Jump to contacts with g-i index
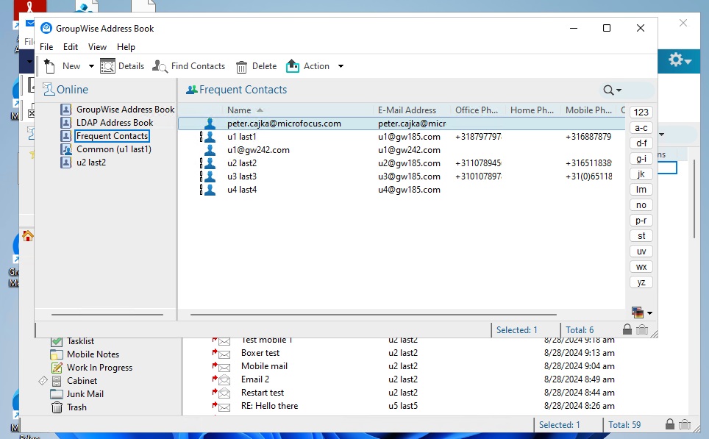The image size is (709, 439). coord(641,159)
